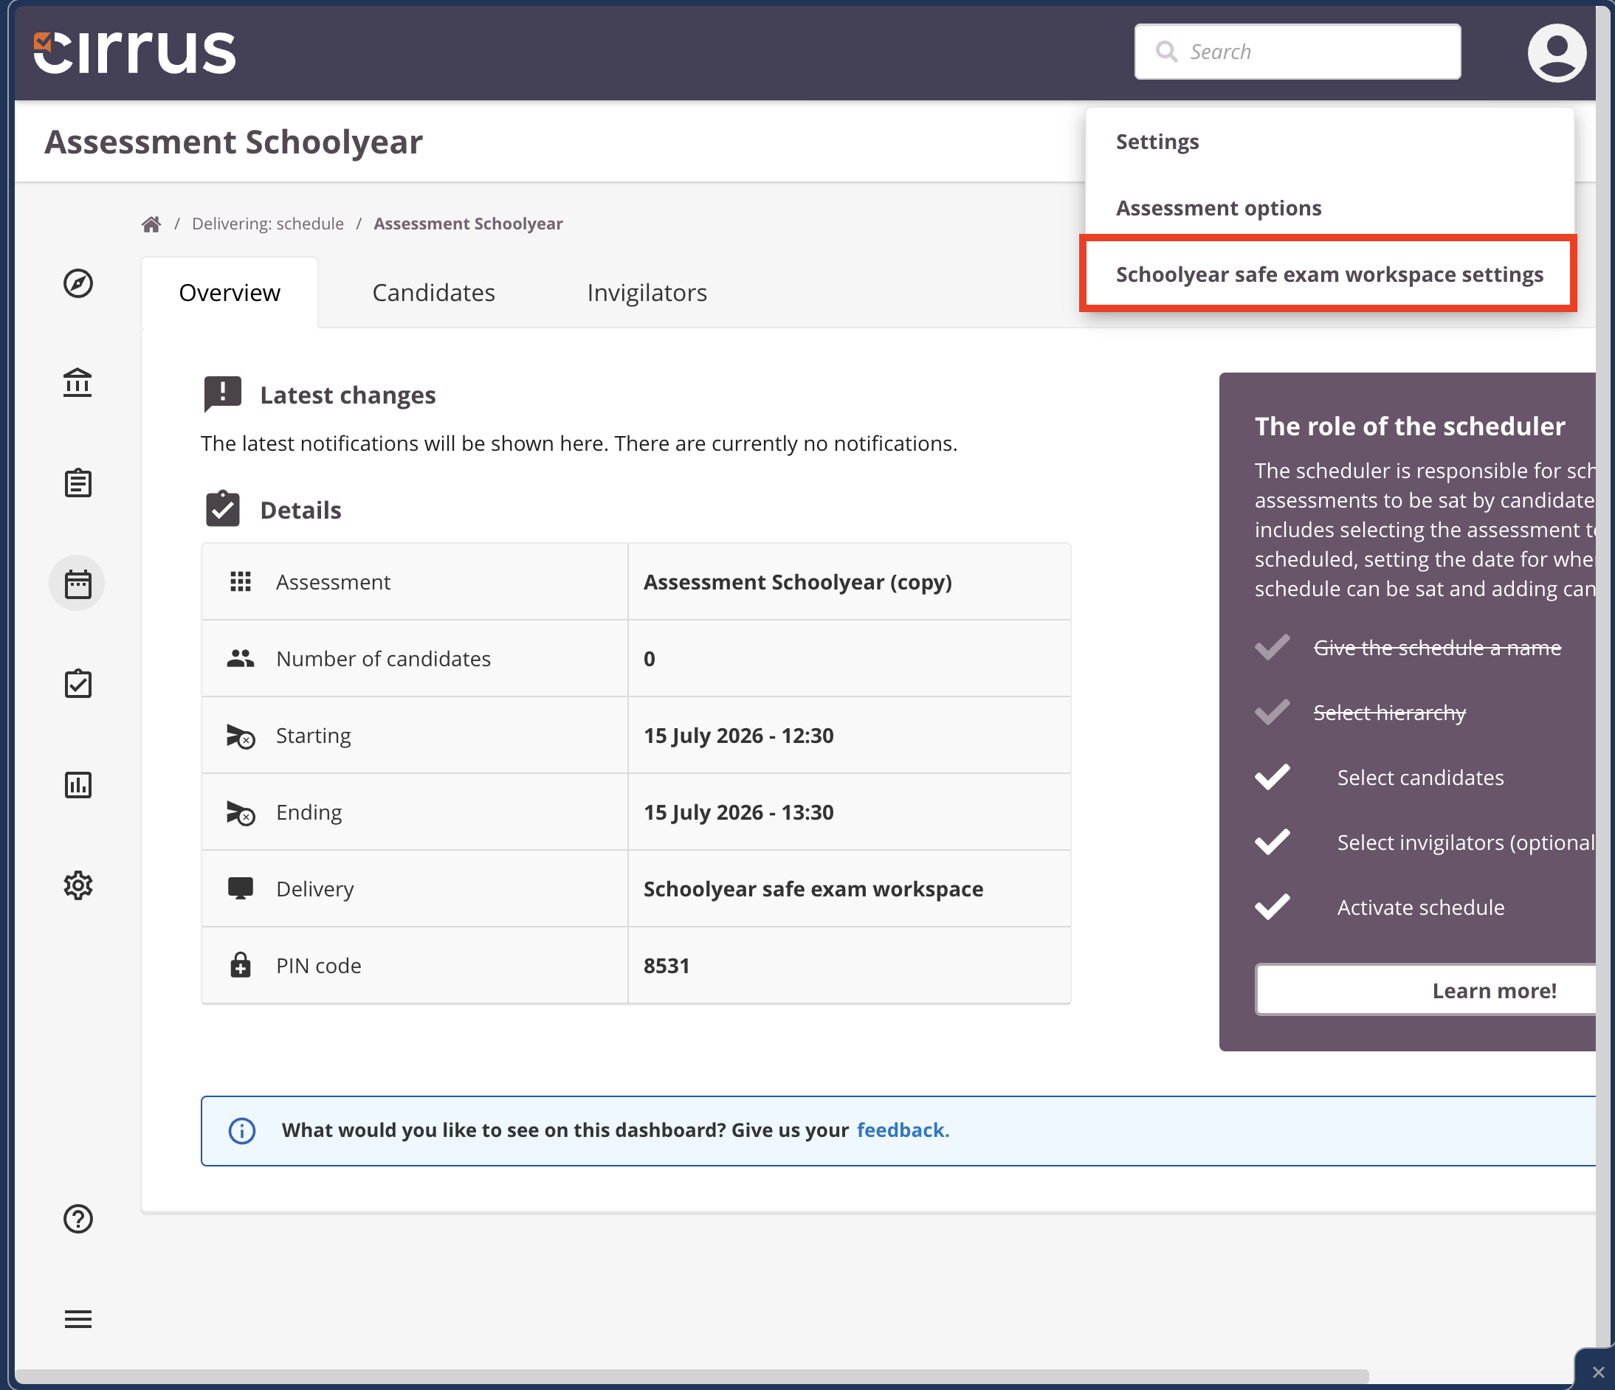Open the compass dashboard sidebar icon
Image resolution: width=1615 pixels, height=1390 pixels.
point(78,283)
